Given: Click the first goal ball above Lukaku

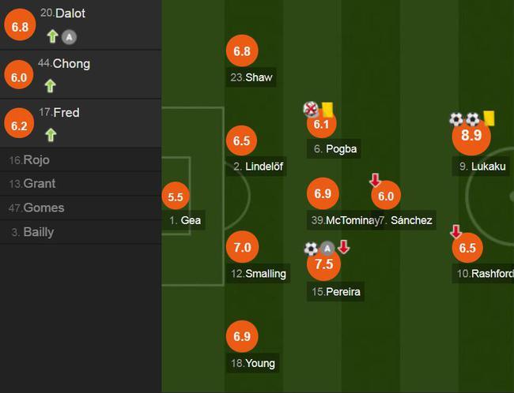Looking at the screenshot, I should [x=456, y=119].
